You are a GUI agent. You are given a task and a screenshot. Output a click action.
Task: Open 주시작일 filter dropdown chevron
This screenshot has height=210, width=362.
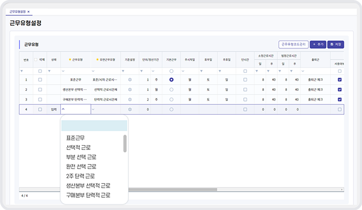183,71
